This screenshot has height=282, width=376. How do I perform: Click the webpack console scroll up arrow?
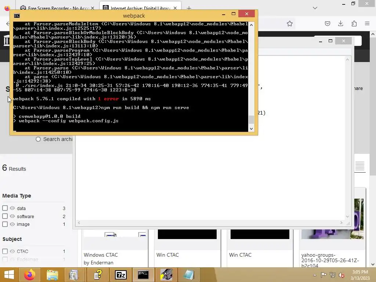pos(251,25)
